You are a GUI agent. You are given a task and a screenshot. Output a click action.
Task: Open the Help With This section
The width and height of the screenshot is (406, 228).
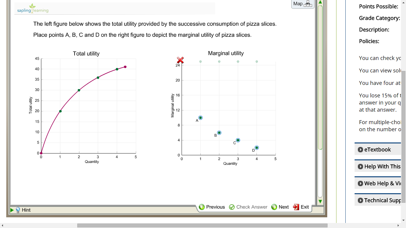(378, 166)
